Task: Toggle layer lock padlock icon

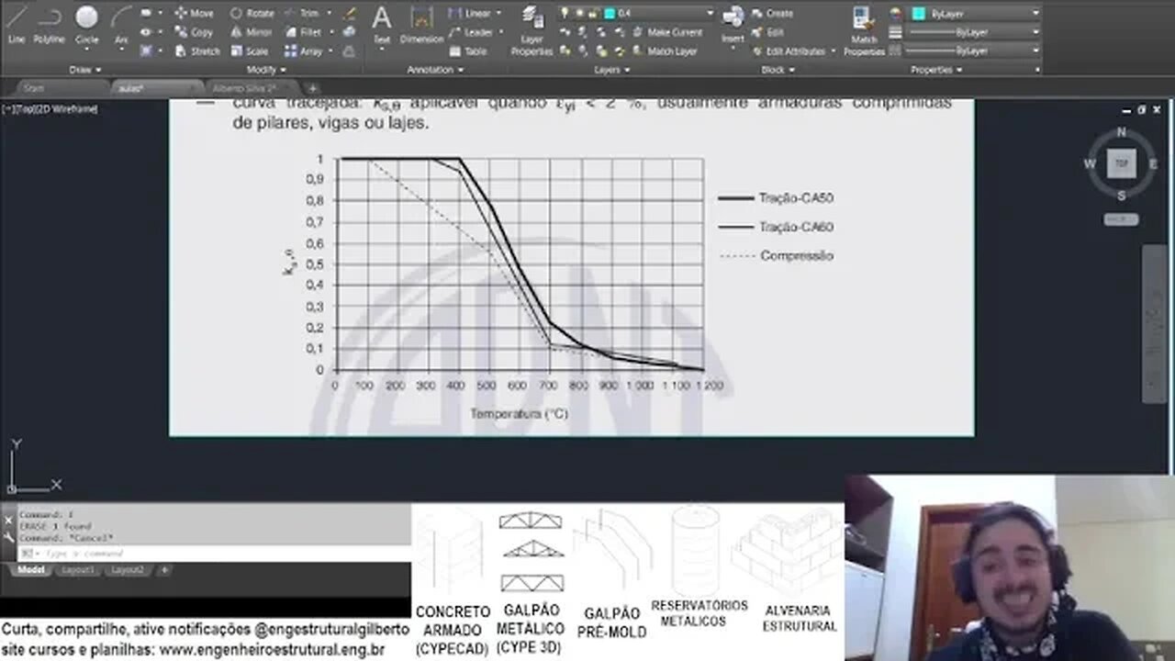Action: (x=594, y=13)
